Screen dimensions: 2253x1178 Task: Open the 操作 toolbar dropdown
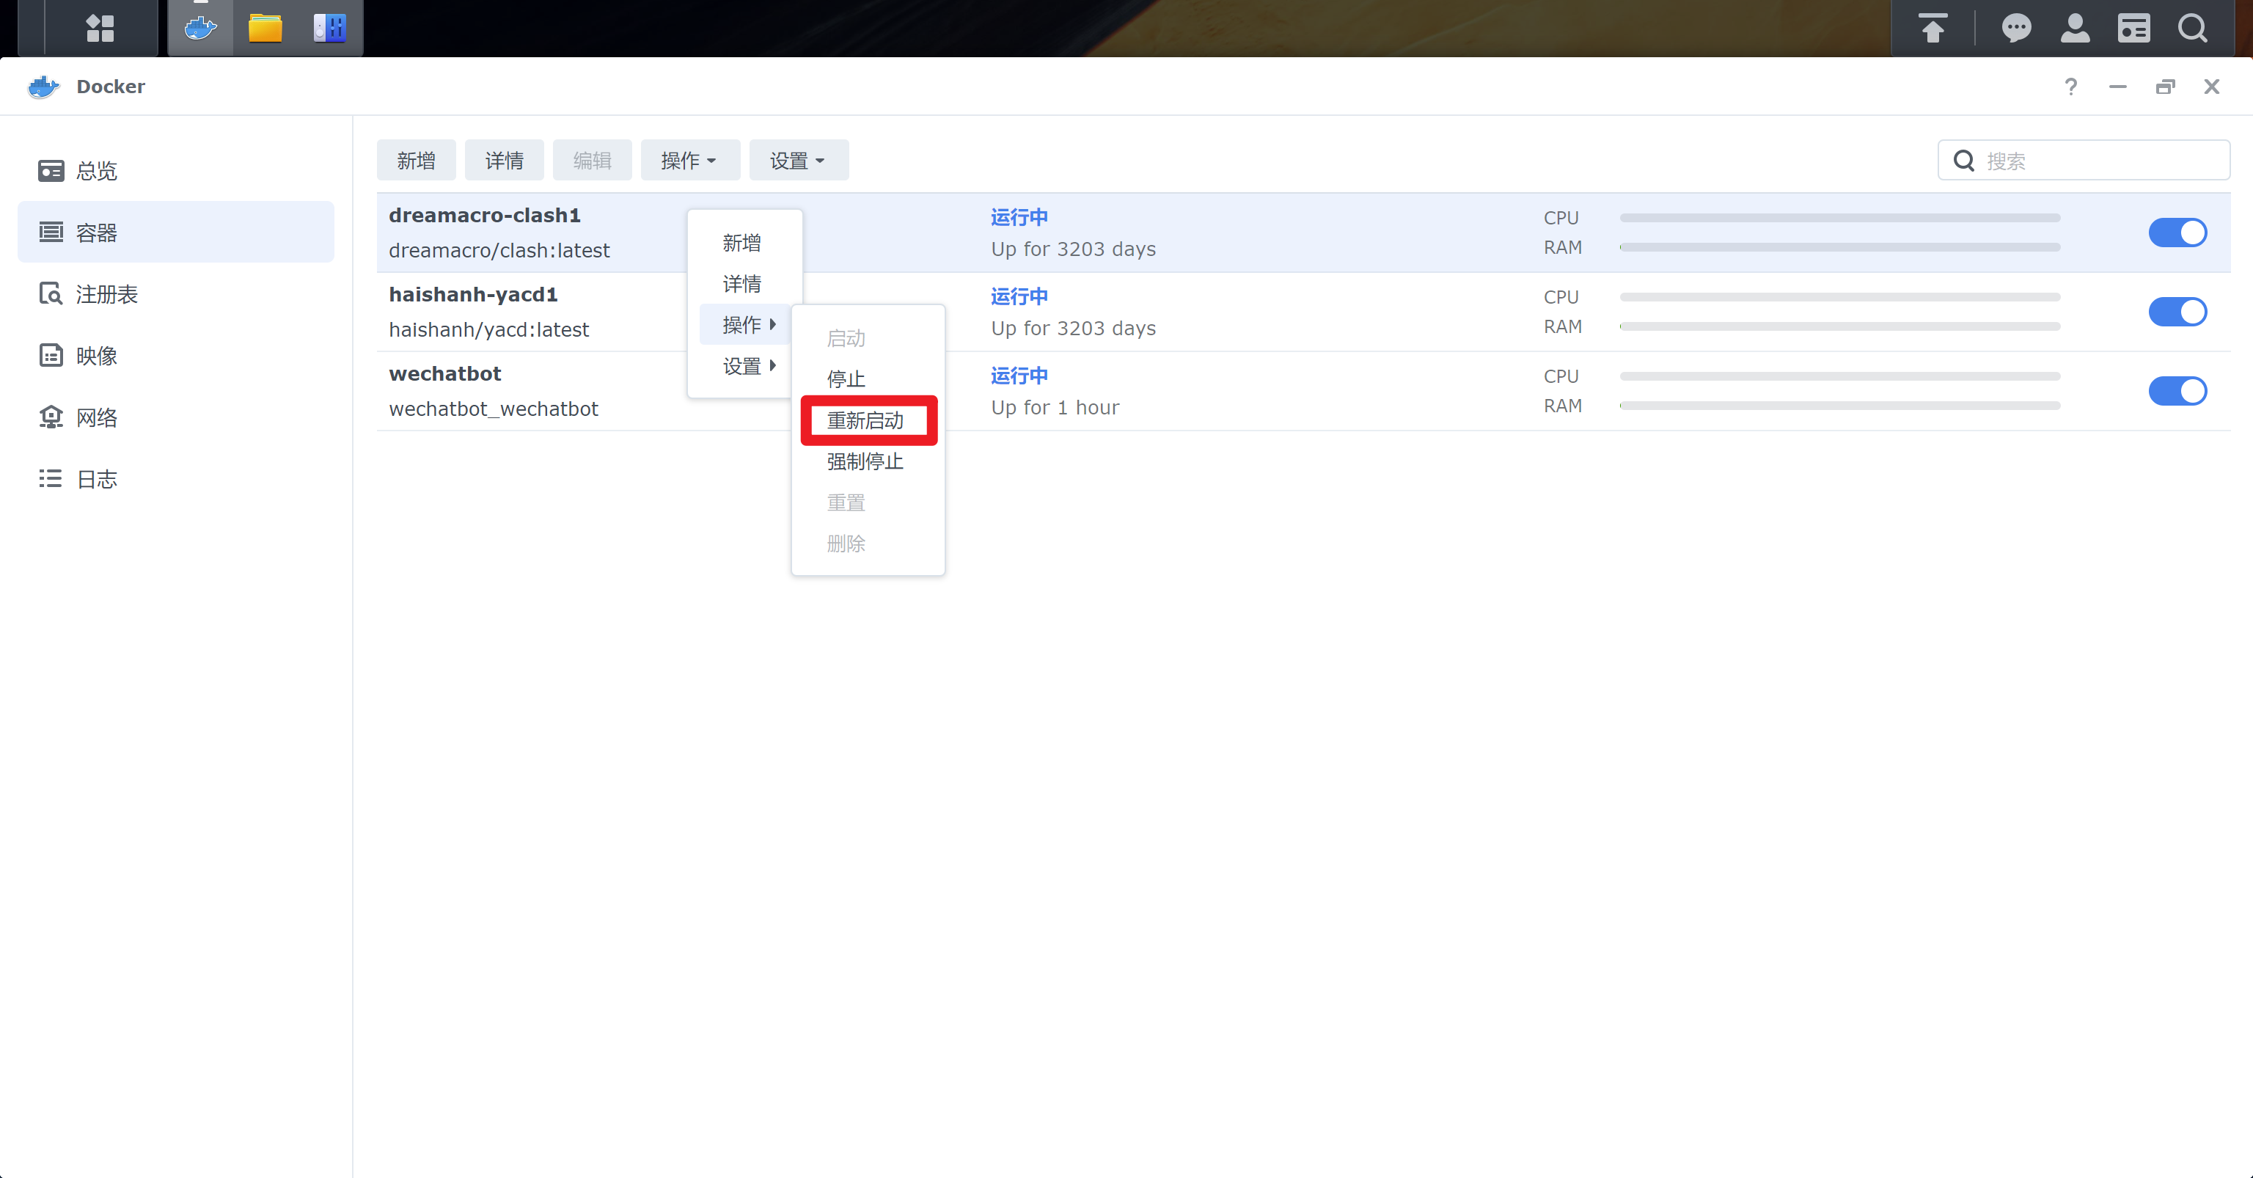click(690, 160)
